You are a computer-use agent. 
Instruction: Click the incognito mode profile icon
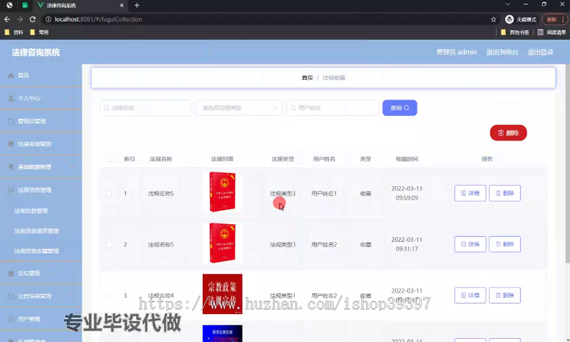[x=509, y=19]
